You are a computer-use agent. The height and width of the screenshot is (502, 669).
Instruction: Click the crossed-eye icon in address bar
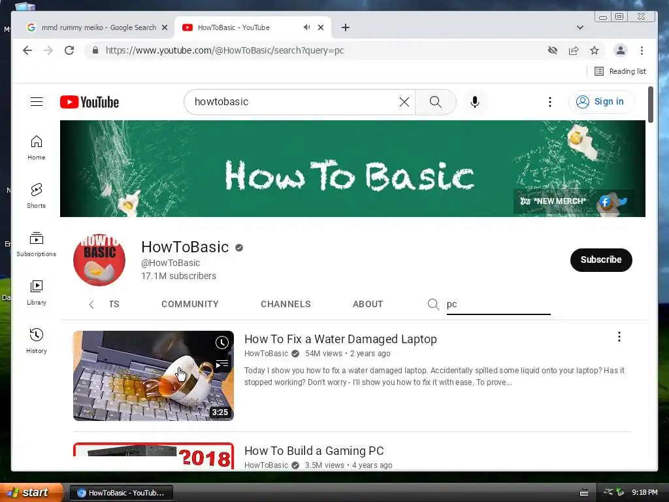(x=553, y=50)
